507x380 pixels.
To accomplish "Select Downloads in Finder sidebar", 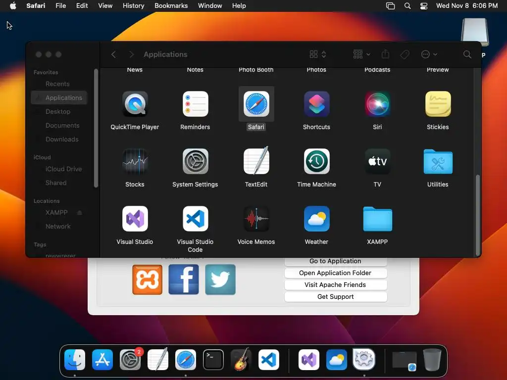I will click(59, 140).
